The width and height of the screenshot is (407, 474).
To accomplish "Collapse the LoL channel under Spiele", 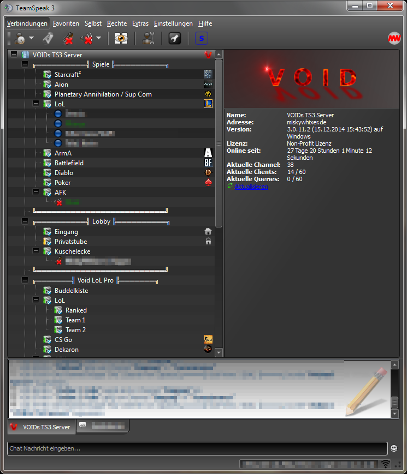I will (36, 104).
